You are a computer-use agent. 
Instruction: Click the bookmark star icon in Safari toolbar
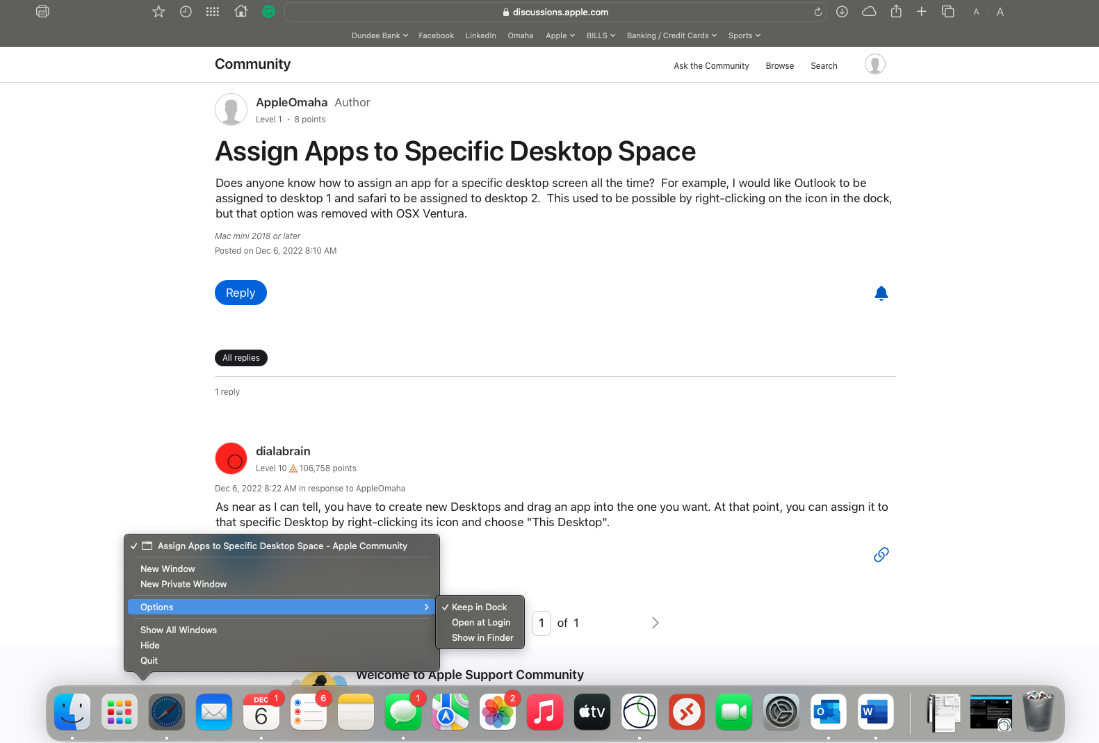click(x=158, y=12)
